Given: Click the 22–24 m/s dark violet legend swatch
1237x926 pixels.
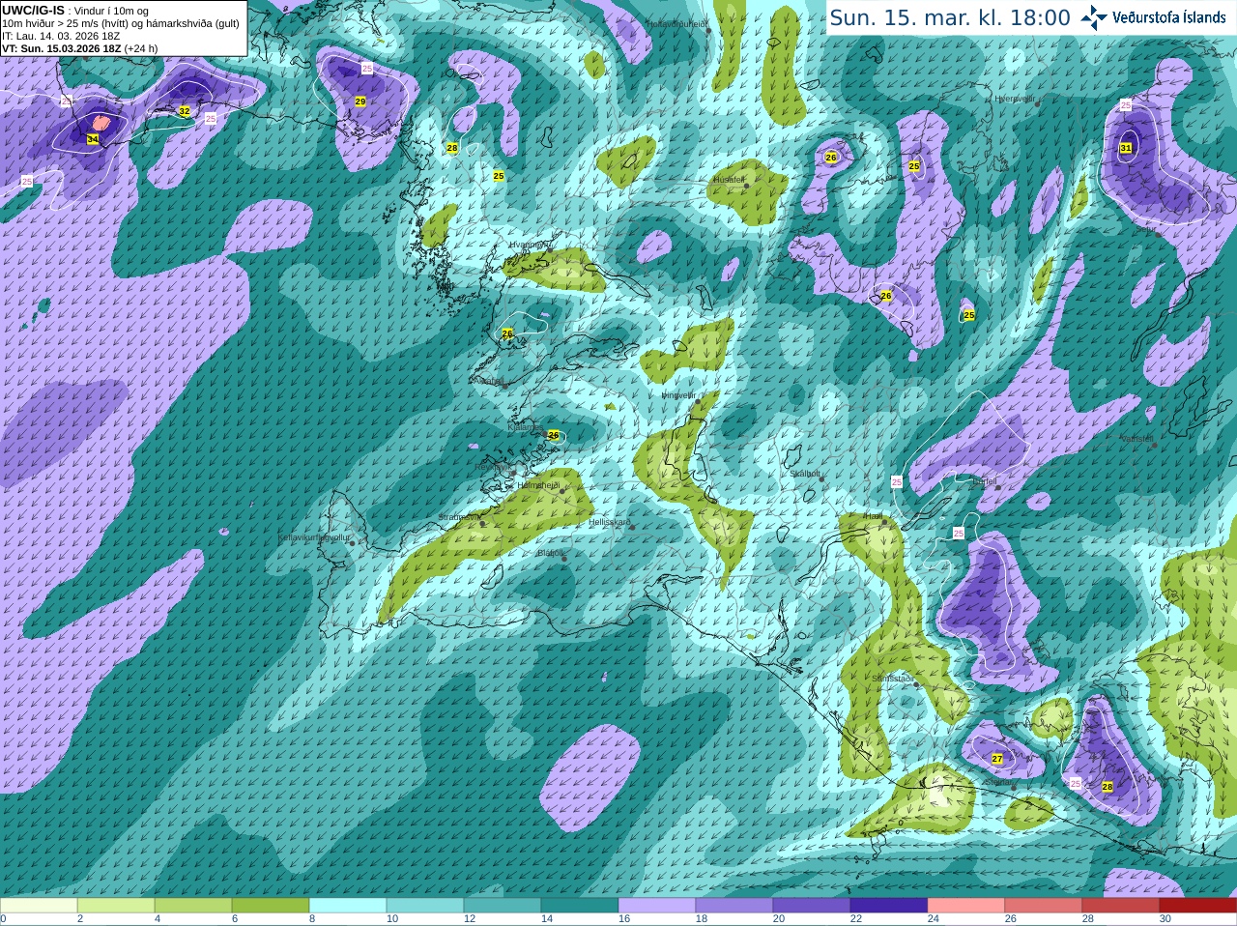Looking at the screenshot, I should (x=889, y=906).
